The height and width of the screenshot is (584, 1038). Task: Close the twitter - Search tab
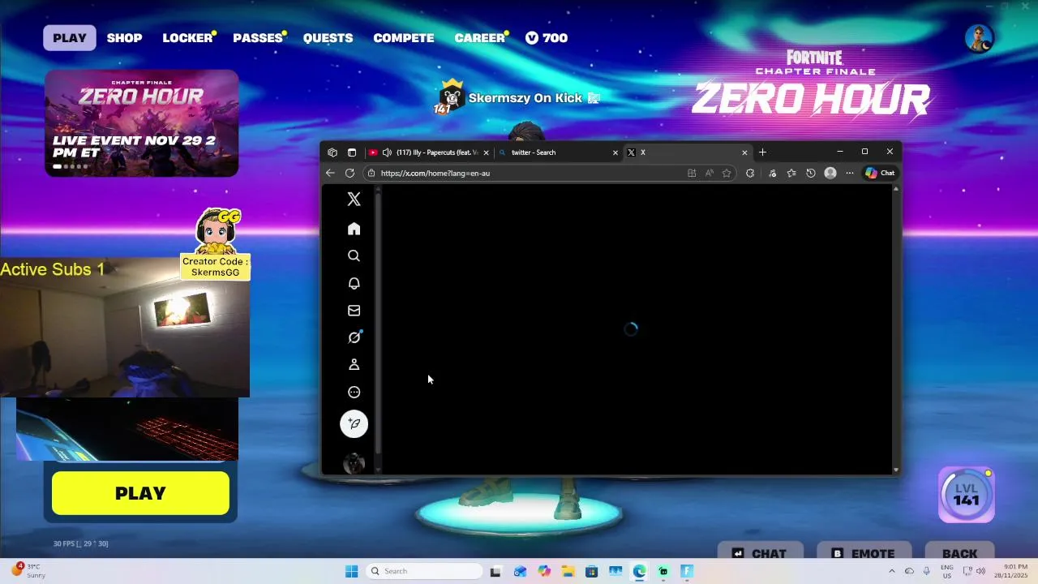pyautogui.click(x=615, y=152)
